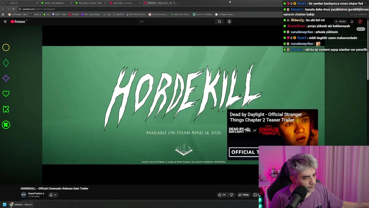The image size is (369, 208).
Task: Focus the YouTube search box
Action: pos(176,21)
